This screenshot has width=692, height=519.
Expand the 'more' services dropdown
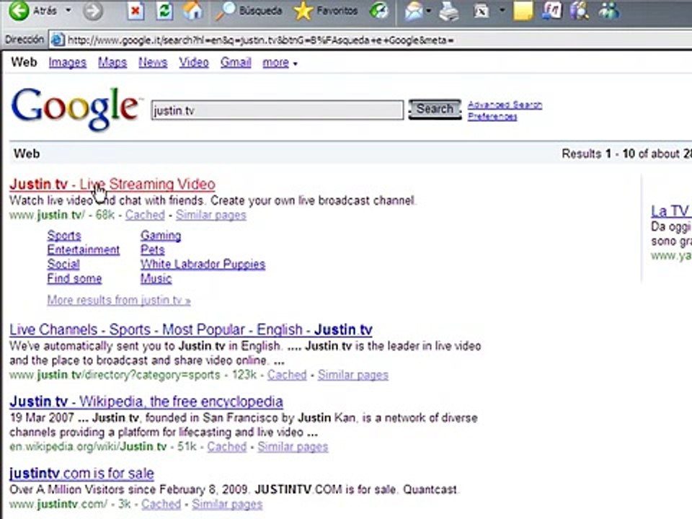280,63
